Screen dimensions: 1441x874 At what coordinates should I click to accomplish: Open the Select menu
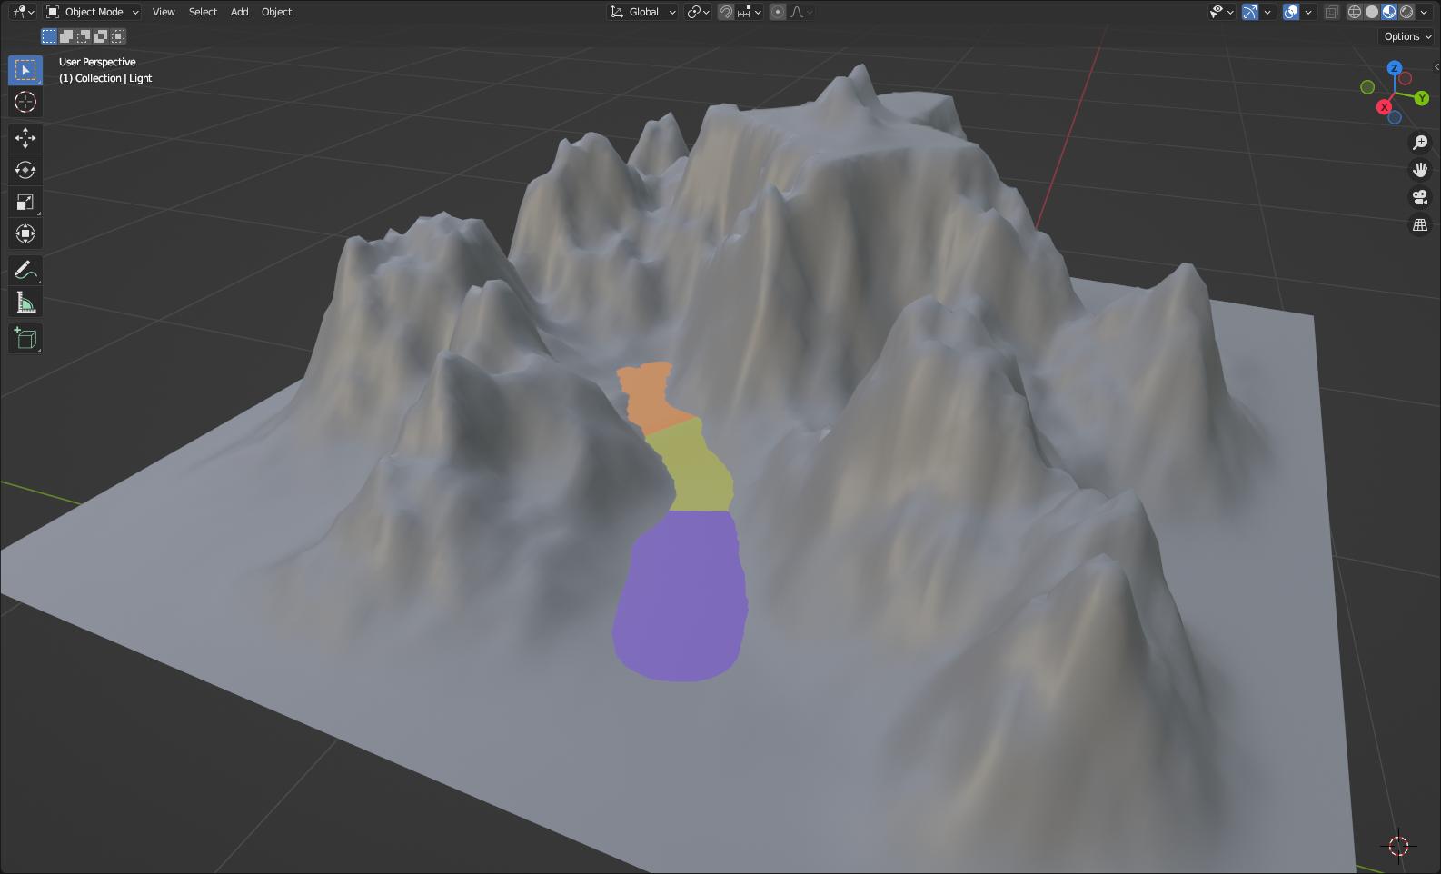click(x=203, y=12)
